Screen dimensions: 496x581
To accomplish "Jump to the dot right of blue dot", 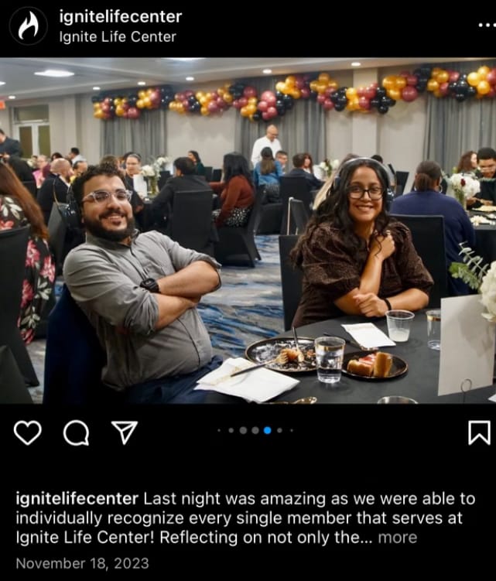I will click(279, 430).
